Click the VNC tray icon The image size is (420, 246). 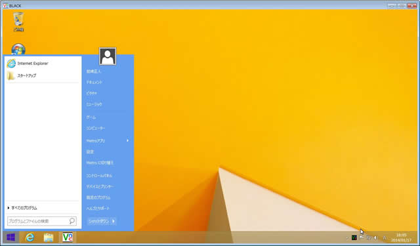tap(354, 237)
